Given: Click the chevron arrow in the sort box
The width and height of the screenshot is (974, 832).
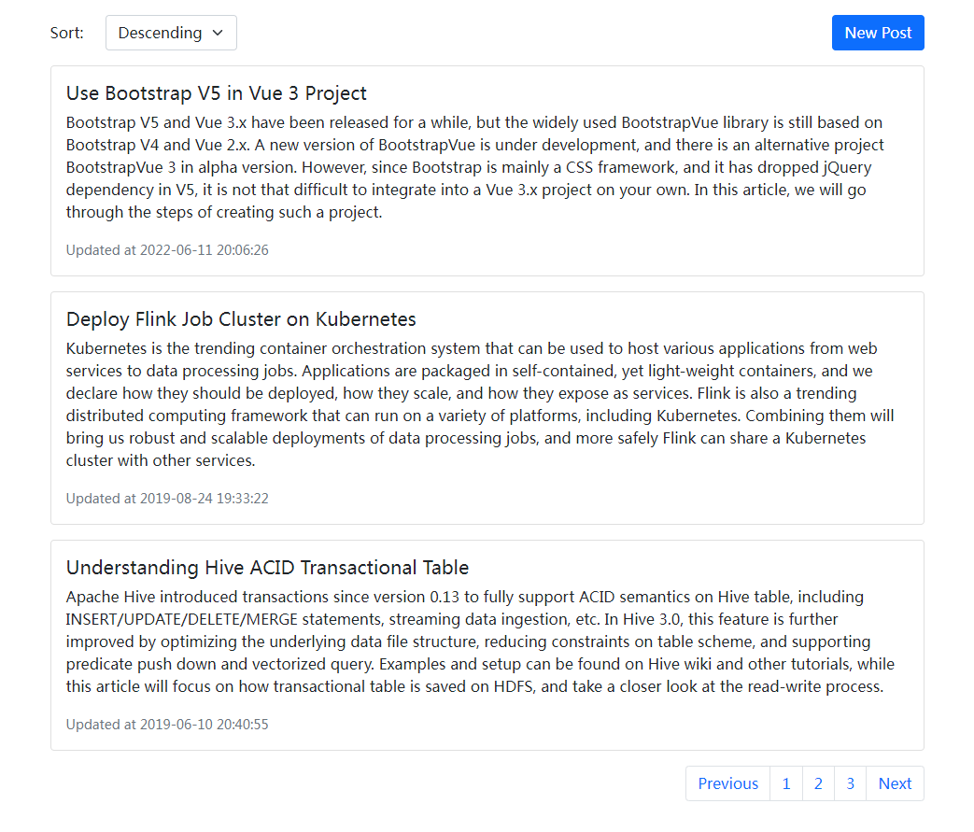Looking at the screenshot, I should 219,33.
